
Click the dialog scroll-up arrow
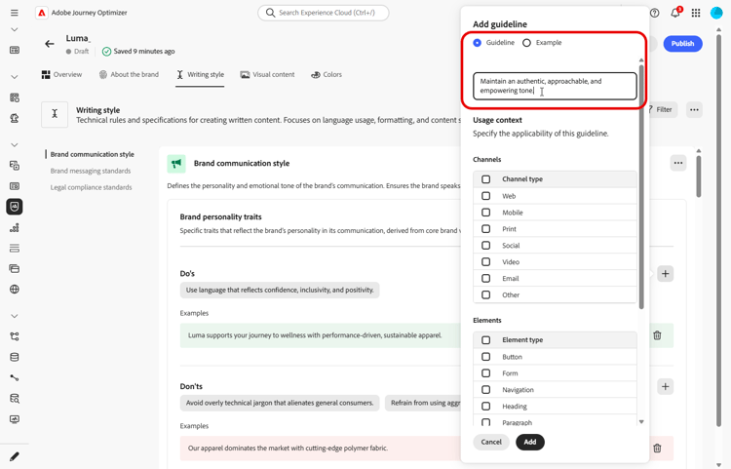click(x=641, y=60)
